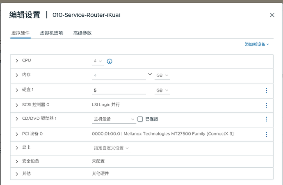Open the 内存 GB unit dropdown
This screenshot has width=283, height=185.
tap(162, 75)
